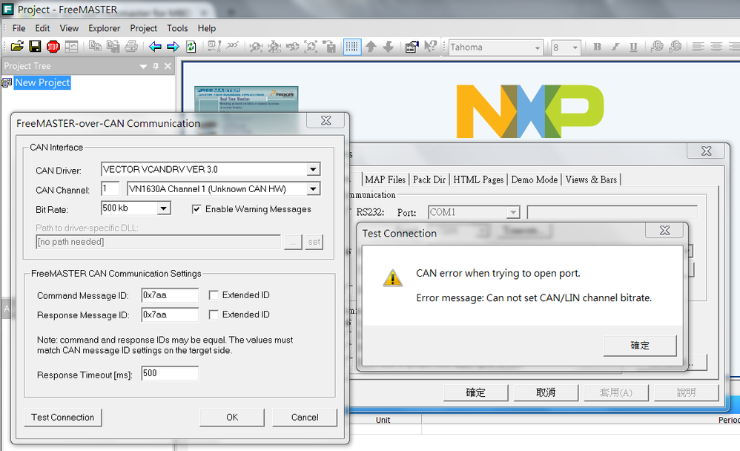This screenshot has width=740, height=451.
Task: Click the move down arrow icon
Action: (389, 46)
